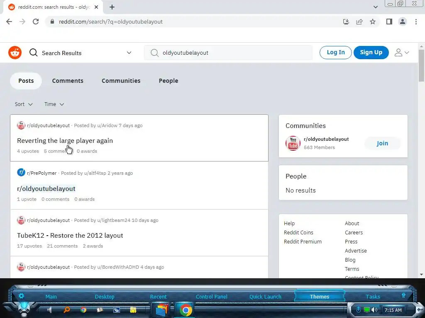Click the install app icon in address bar
This screenshot has height=318, width=425.
(346, 22)
